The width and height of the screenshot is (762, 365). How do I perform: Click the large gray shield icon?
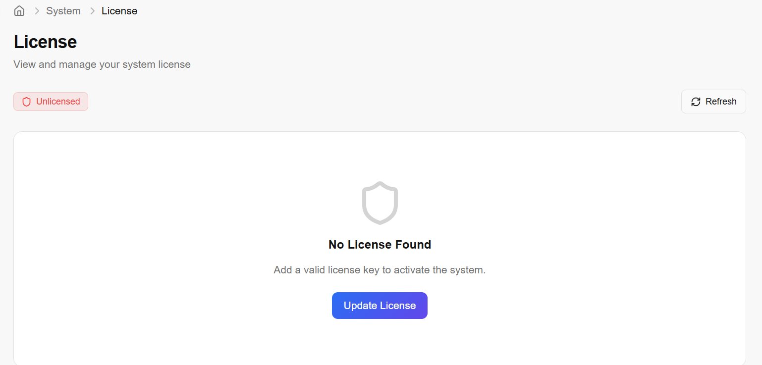[380, 203]
